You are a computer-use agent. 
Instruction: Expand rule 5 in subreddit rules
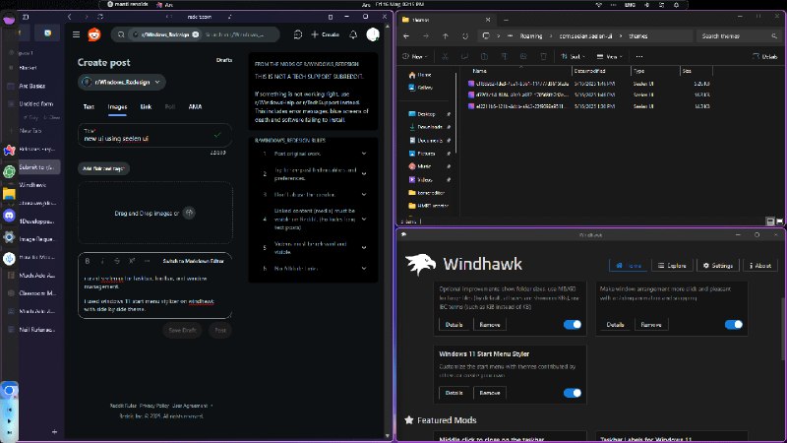tap(363, 248)
